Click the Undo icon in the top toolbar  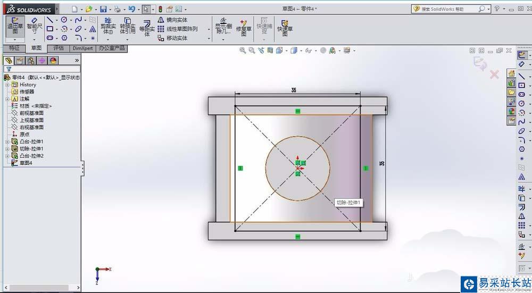(131, 9)
